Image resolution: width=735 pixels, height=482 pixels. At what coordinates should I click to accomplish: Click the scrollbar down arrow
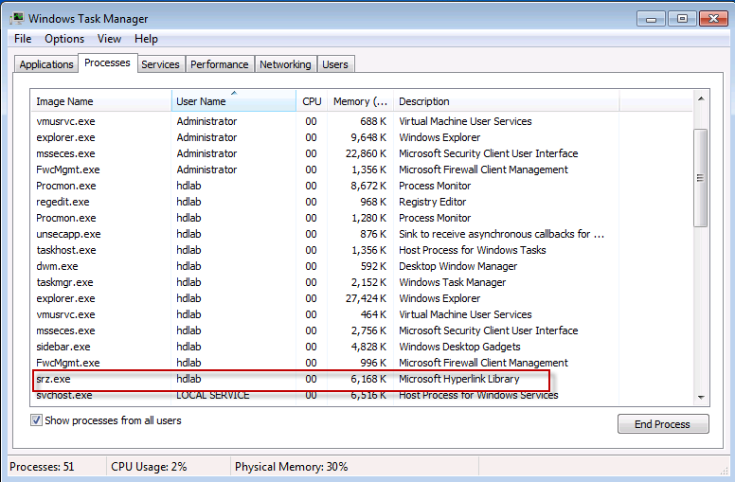click(x=701, y=394)
